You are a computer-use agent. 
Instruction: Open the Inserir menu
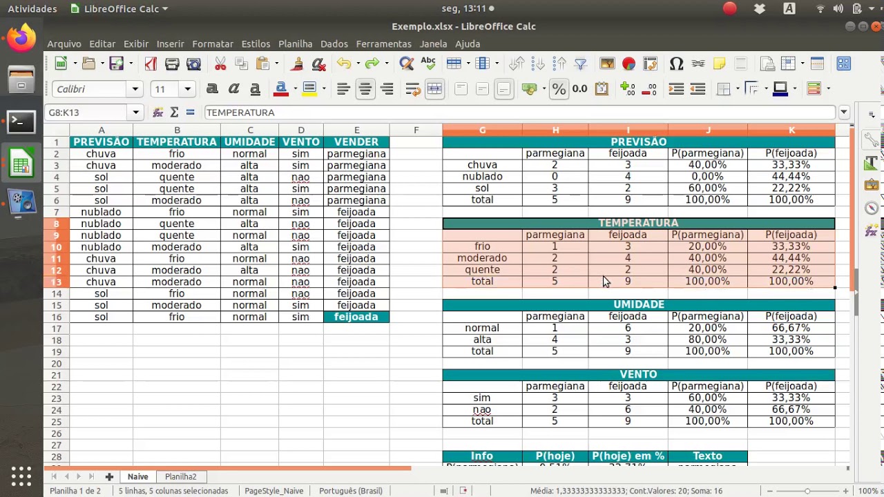pos(170,43)
